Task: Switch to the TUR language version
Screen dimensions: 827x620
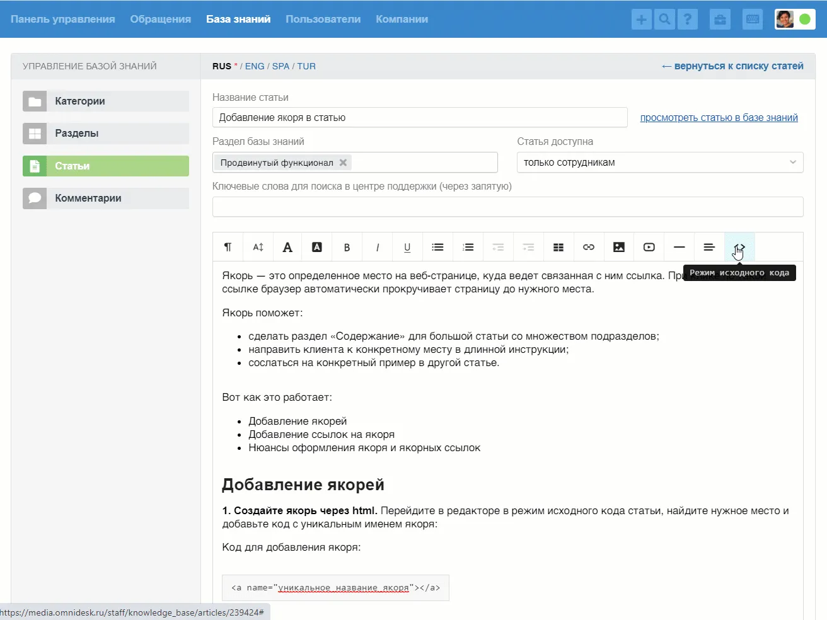Action: coord(306,66)
